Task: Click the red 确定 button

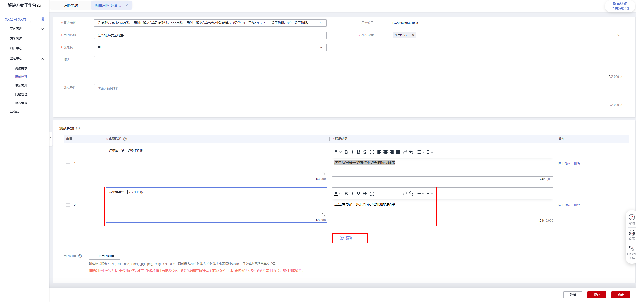Action: tap(621, 295)
